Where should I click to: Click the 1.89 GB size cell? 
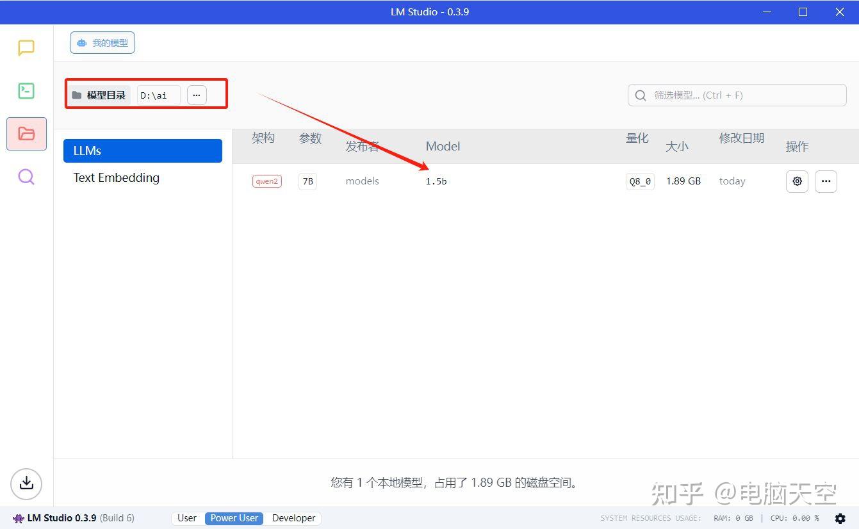(x=683, y=181)
